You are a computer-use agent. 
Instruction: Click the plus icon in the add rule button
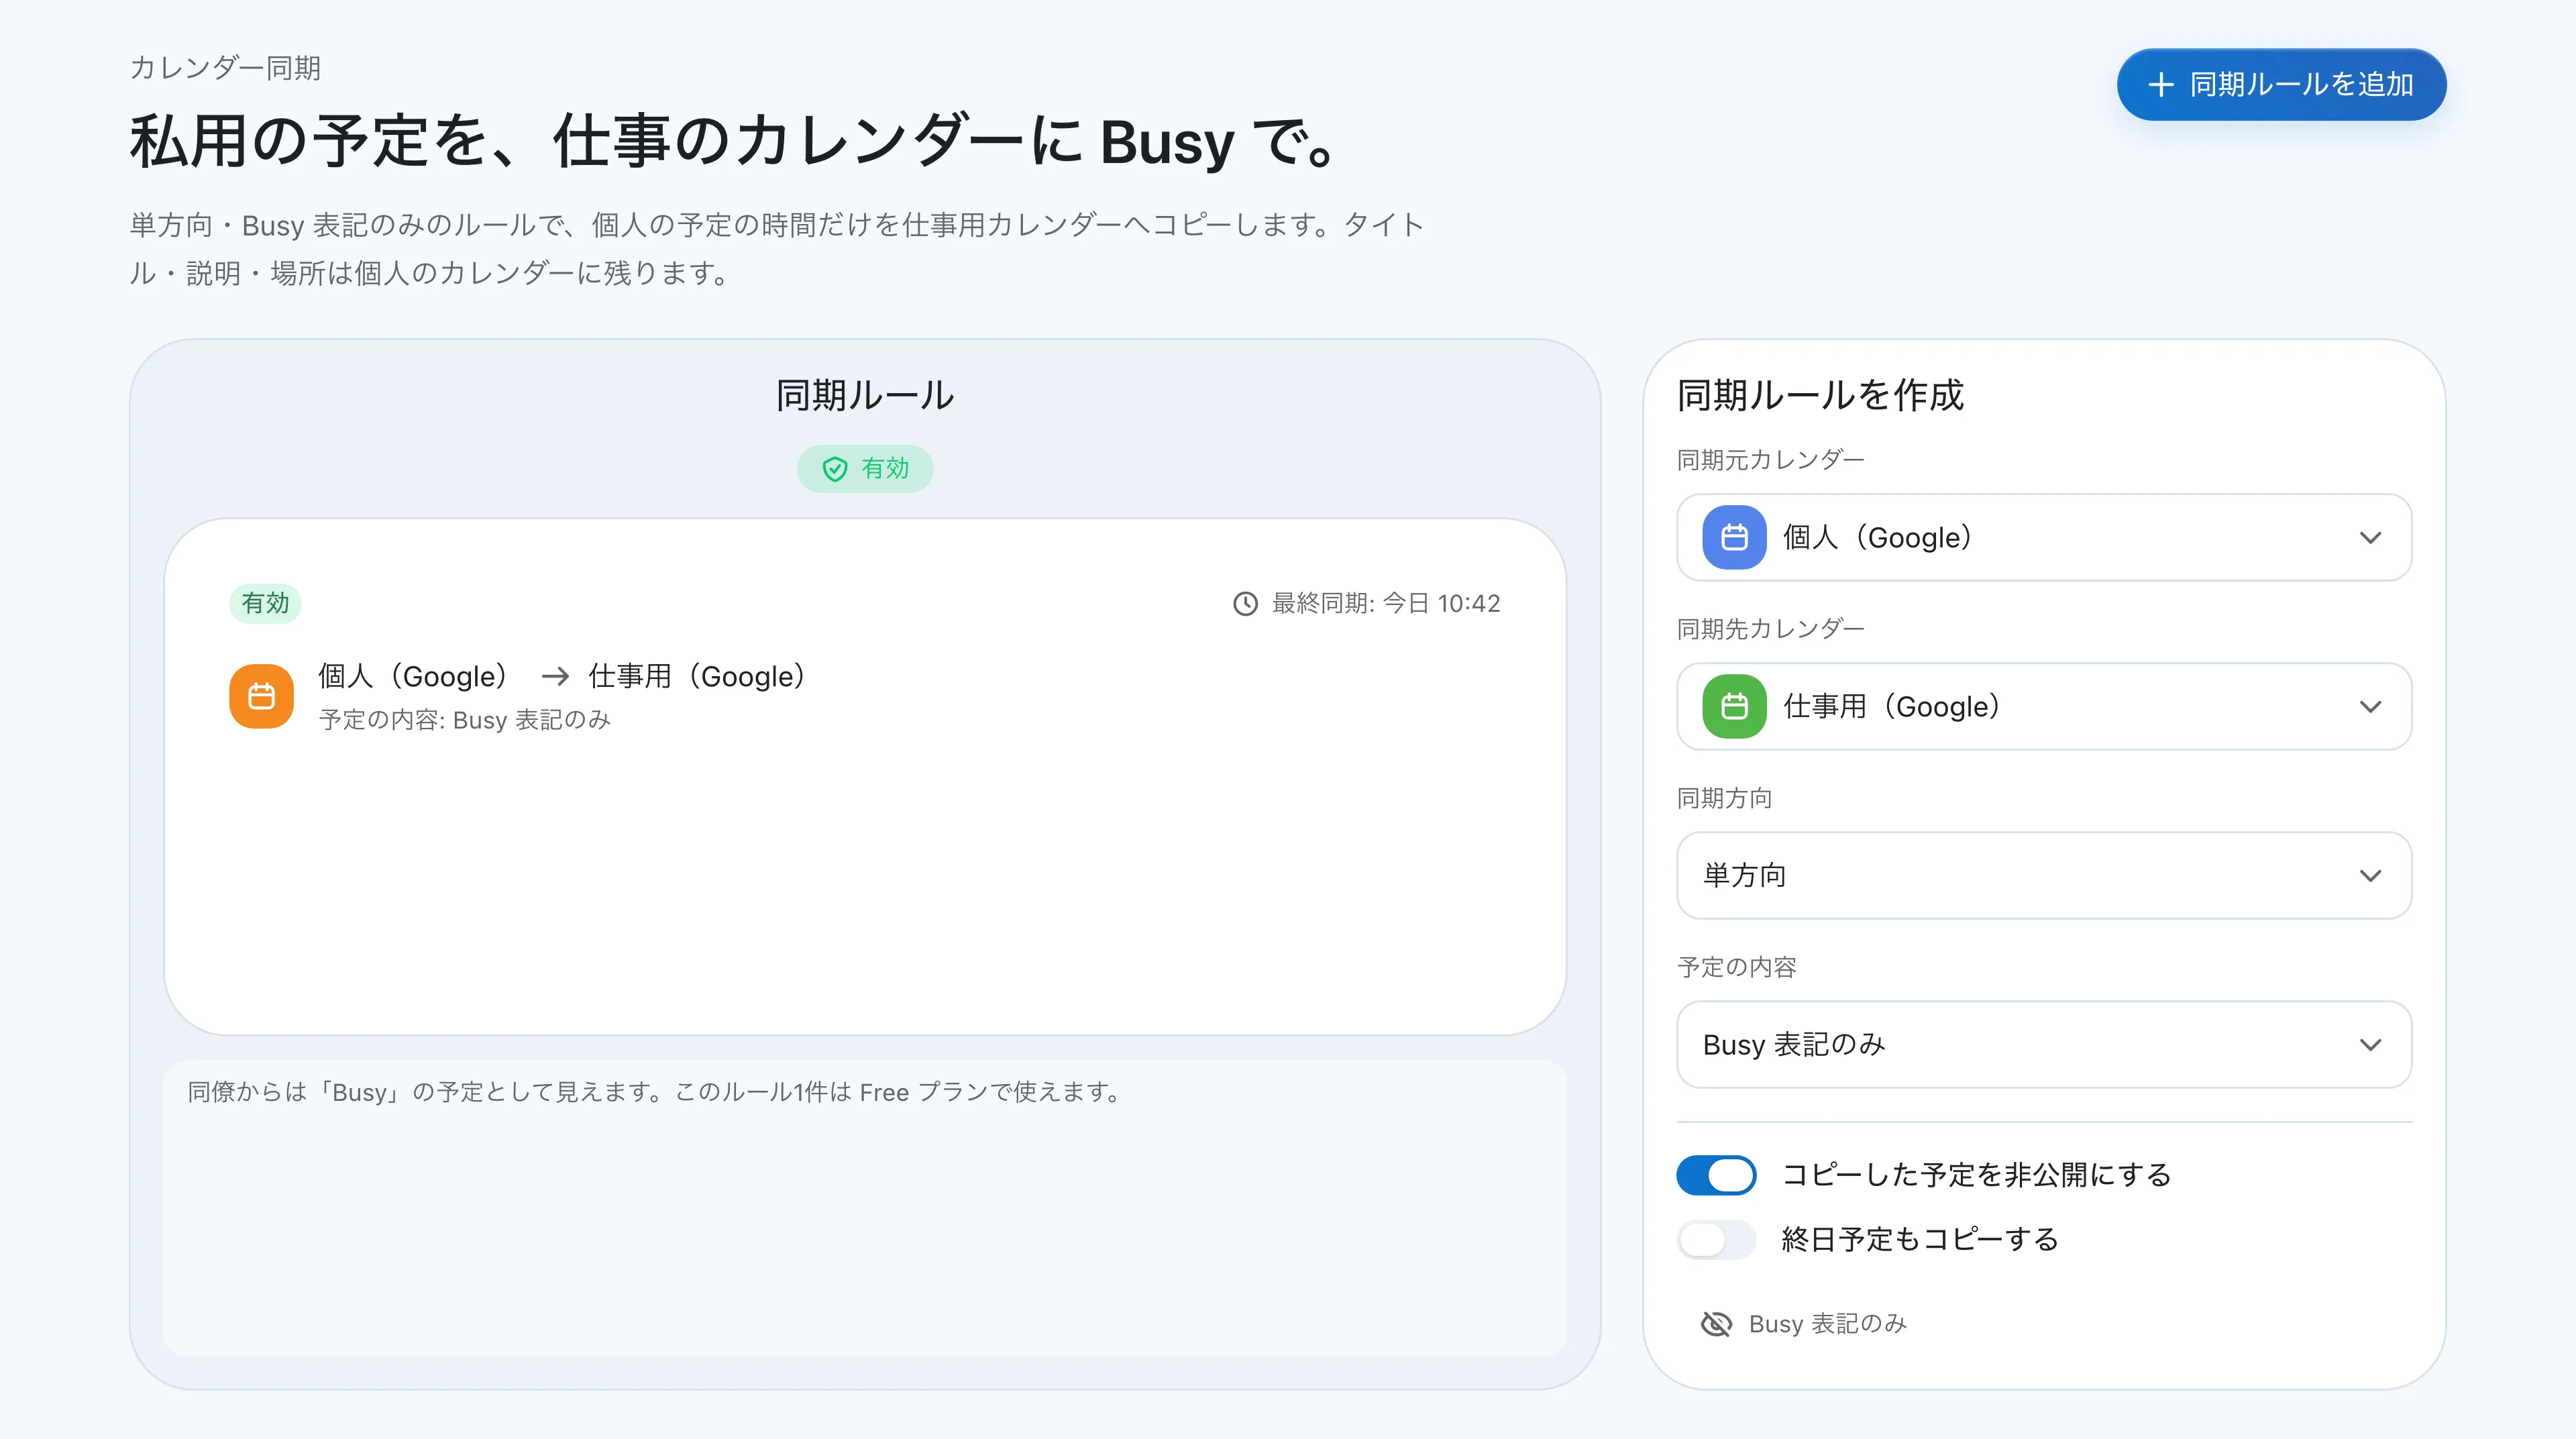click(2160, 85)
